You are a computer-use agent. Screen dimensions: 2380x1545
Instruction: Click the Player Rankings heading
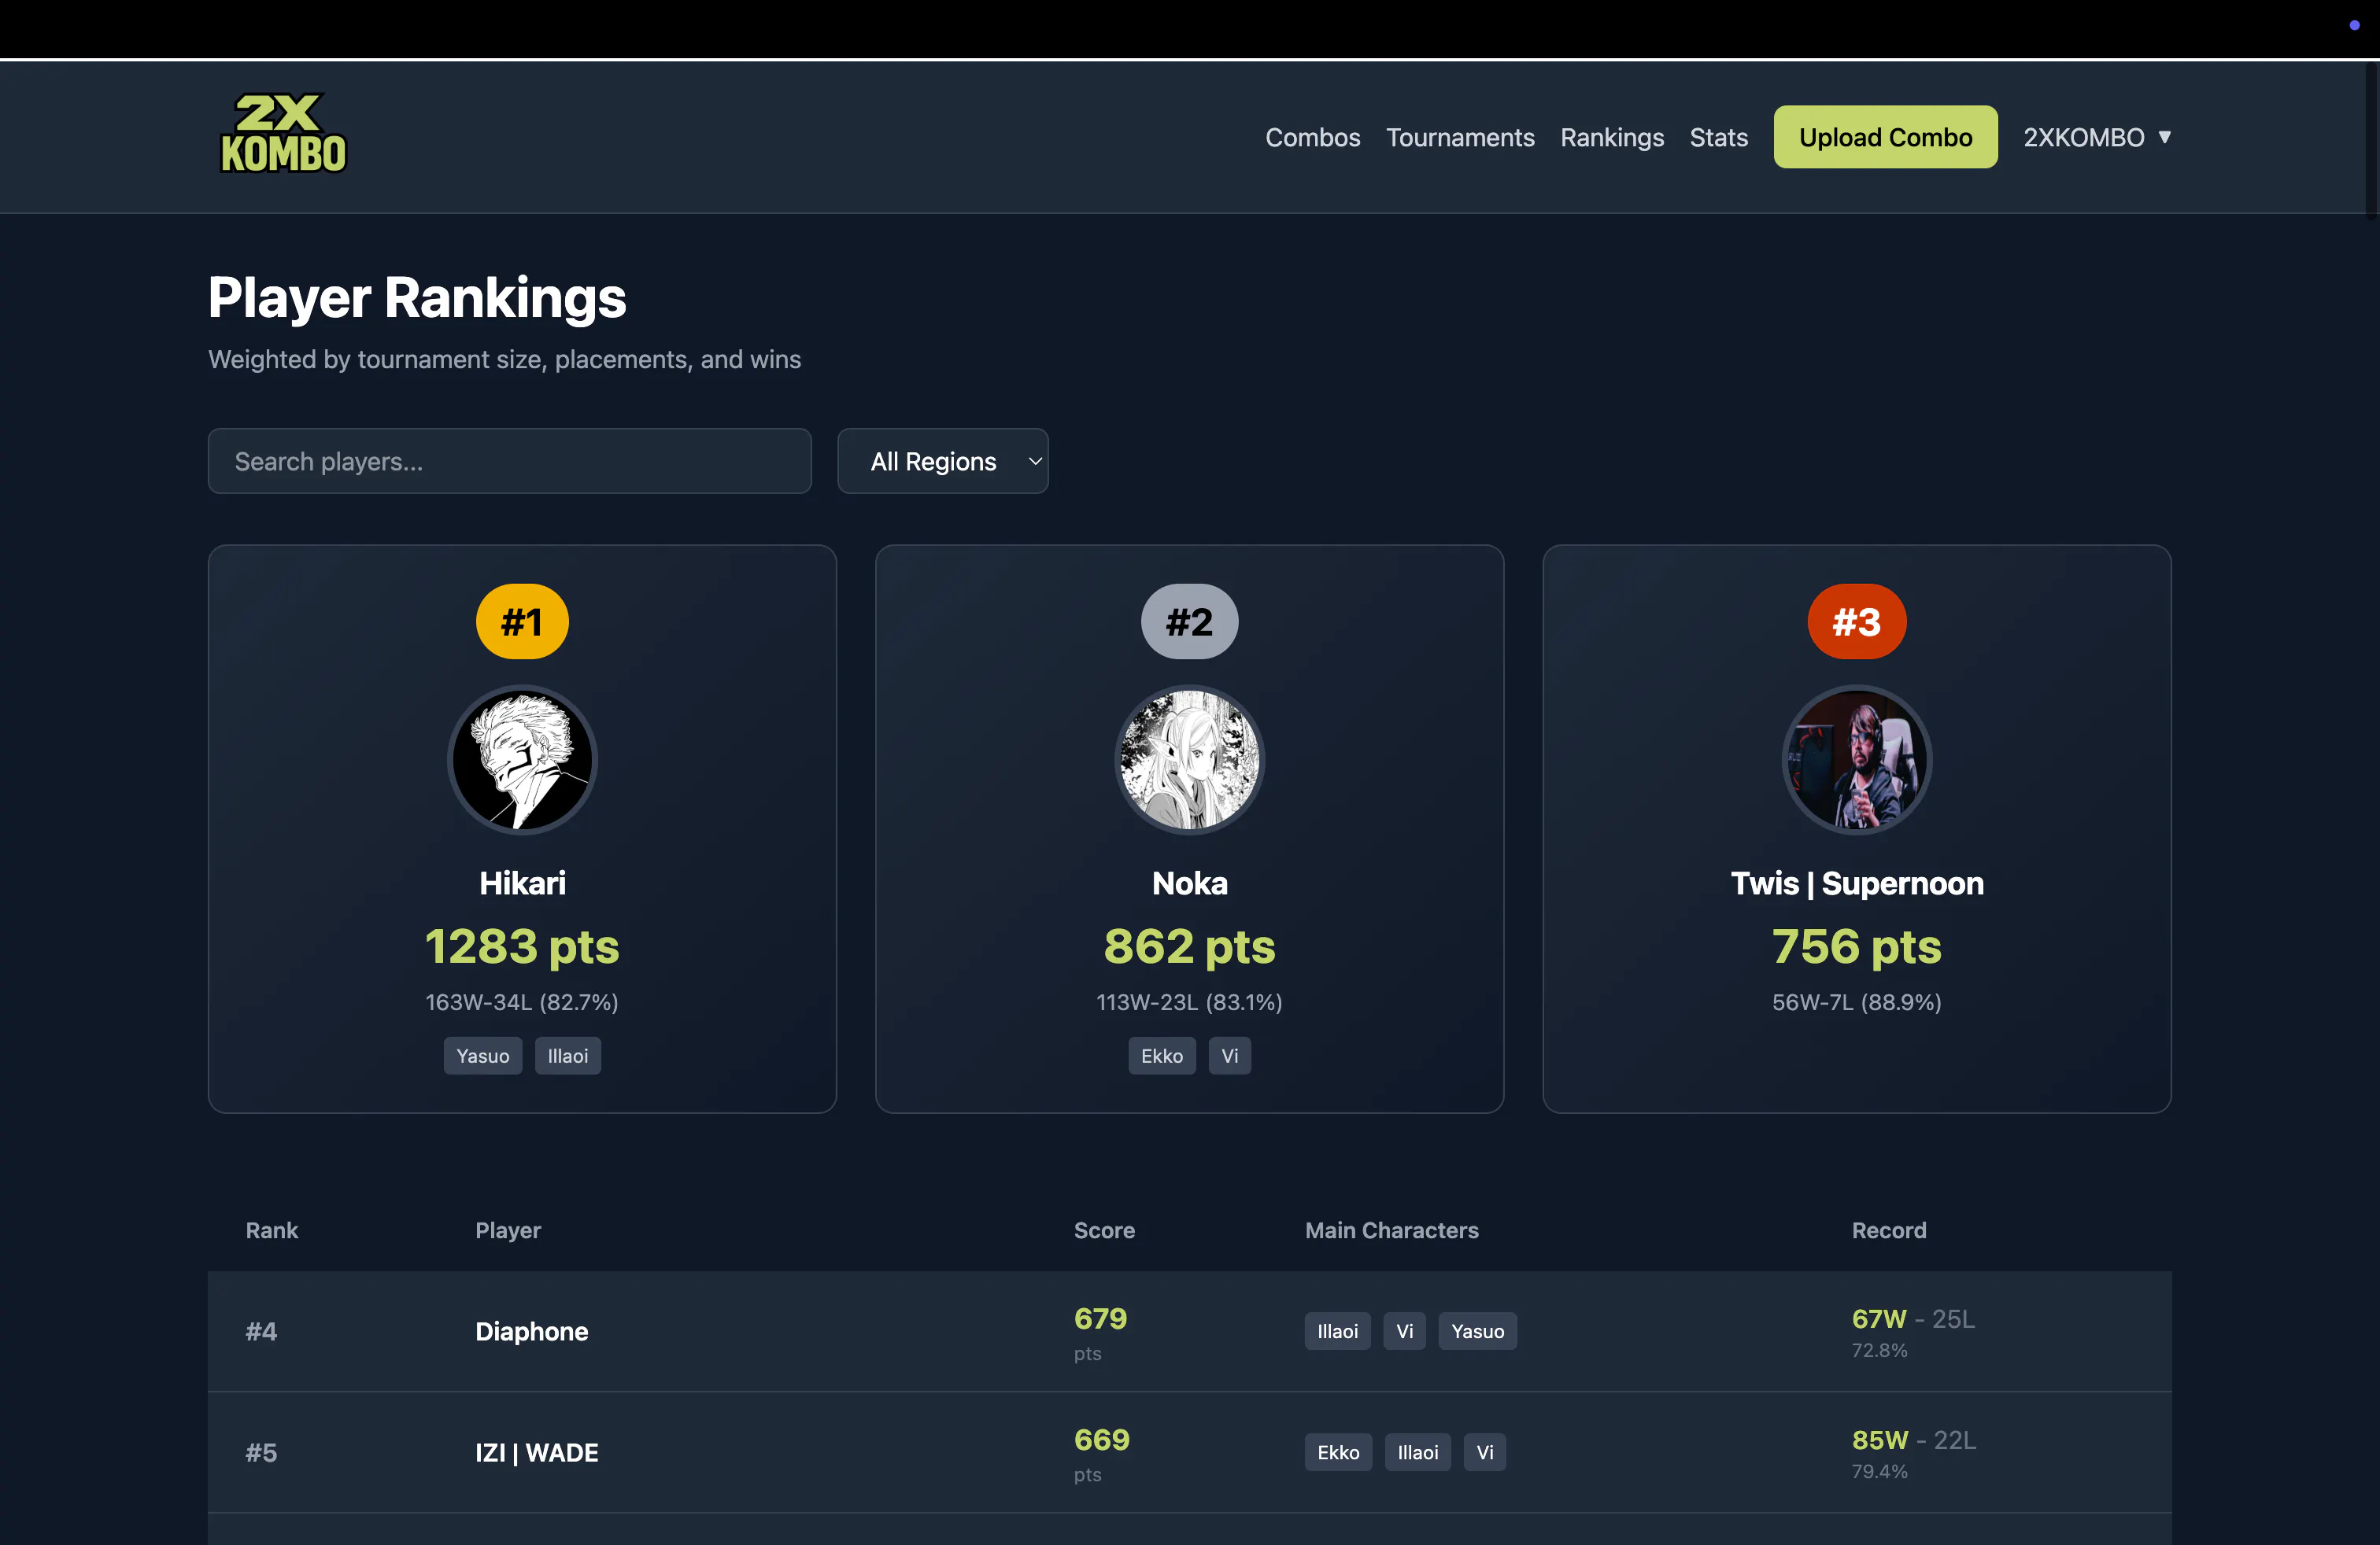coord(417,298)
